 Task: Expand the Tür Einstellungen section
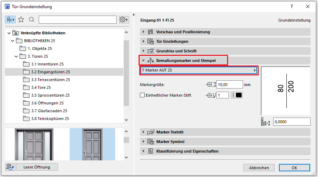[172, 41]
